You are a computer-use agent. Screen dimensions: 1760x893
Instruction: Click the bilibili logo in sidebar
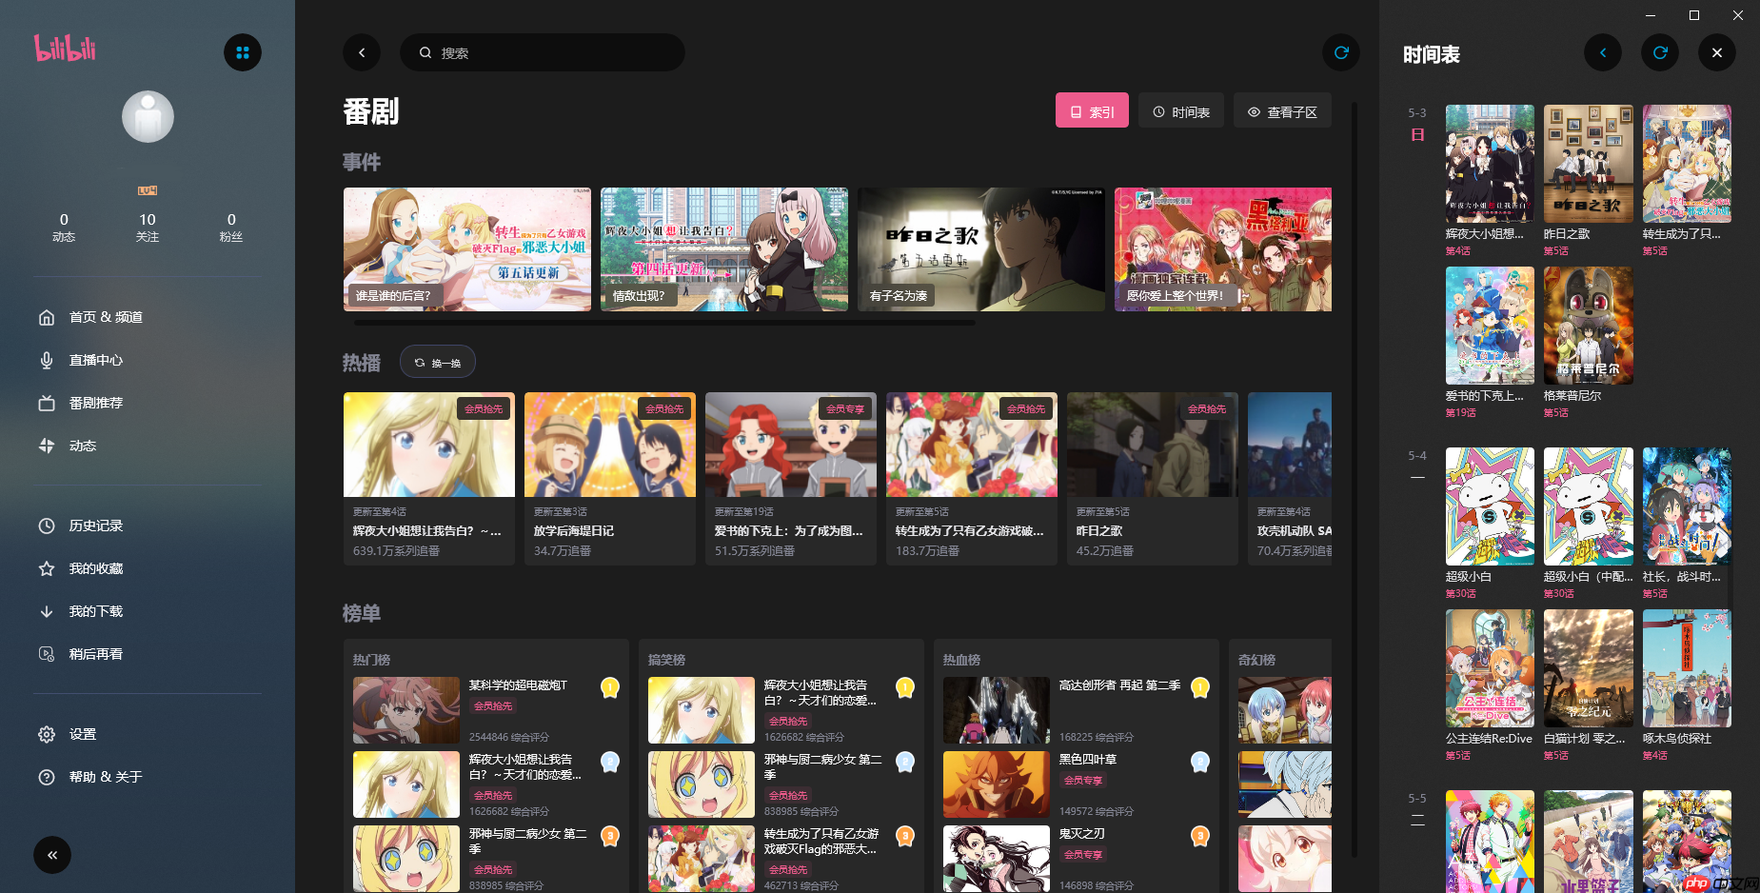(65, 48)
